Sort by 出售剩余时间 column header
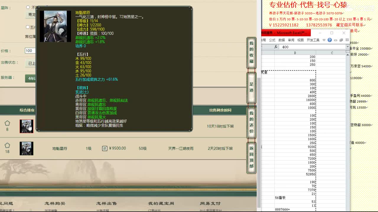This screenshot has height=212, width=378. [220, 110]
